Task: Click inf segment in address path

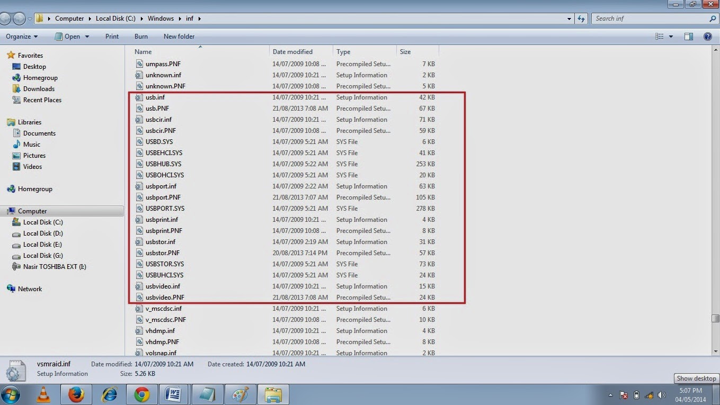Action: [190, 19]
